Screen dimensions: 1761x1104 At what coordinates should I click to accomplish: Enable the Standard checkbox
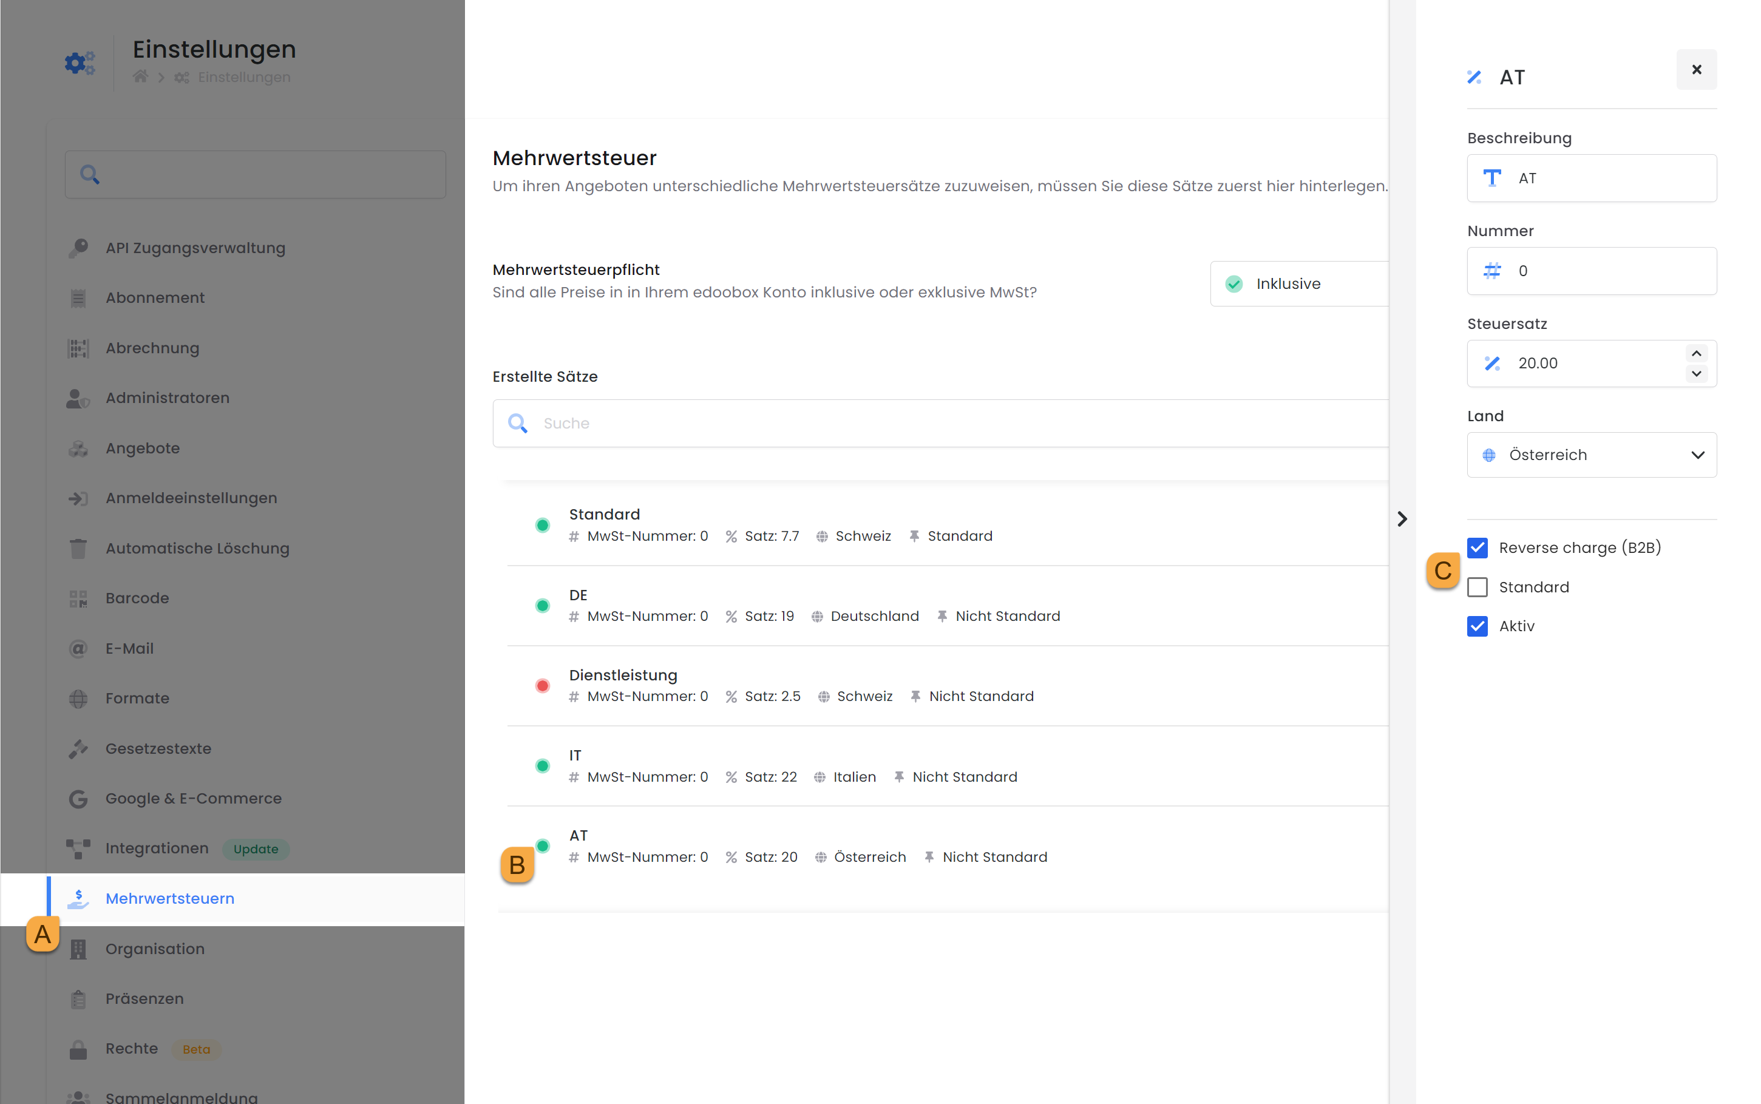tap(1477, 587)
